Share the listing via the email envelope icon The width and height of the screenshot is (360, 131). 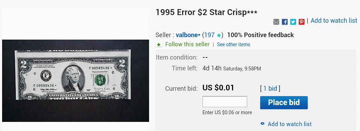pos(276,22)
